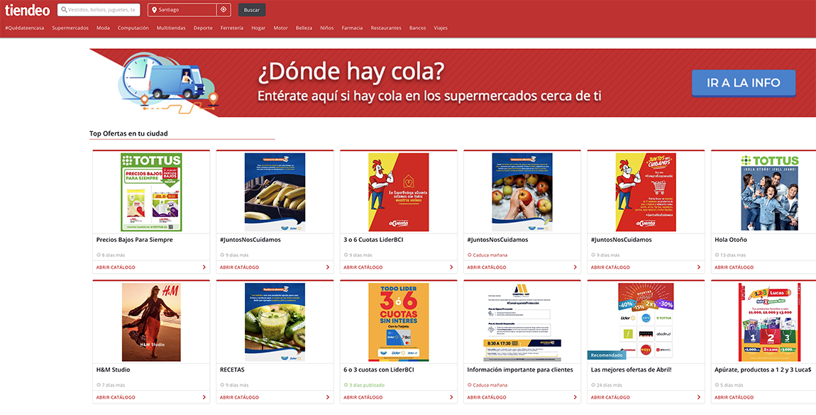Open the 1 2 3 Lucas catalog thumbnail
816x415 pixels.
[769, 322]
